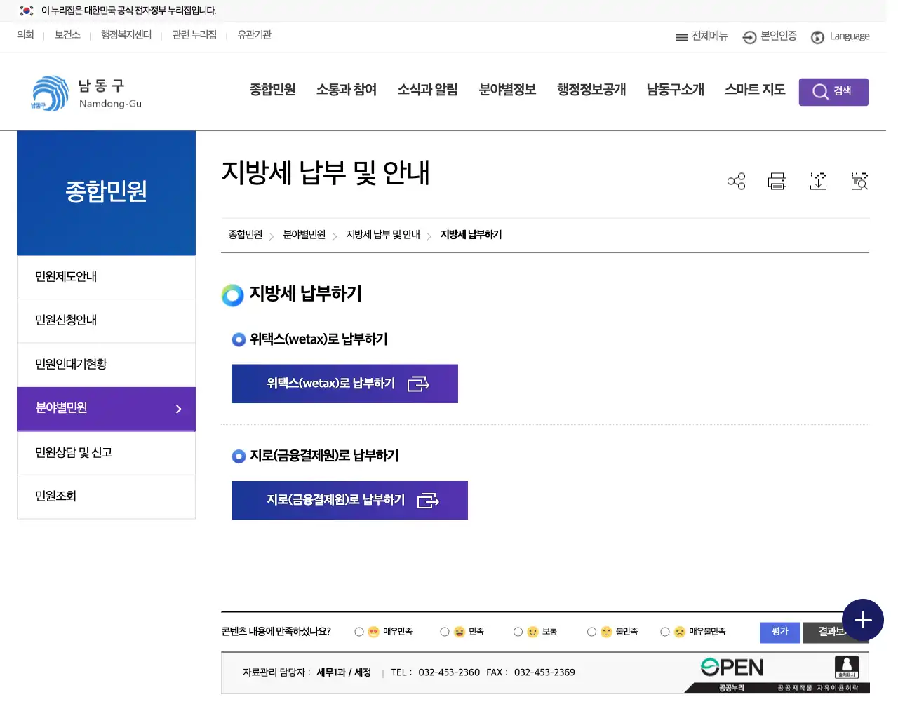Click the 위택스(wetax)로 납부하기 button
The height and width of the screenshot is (718, 898).
pyautogui.click(x=344, y=384)
